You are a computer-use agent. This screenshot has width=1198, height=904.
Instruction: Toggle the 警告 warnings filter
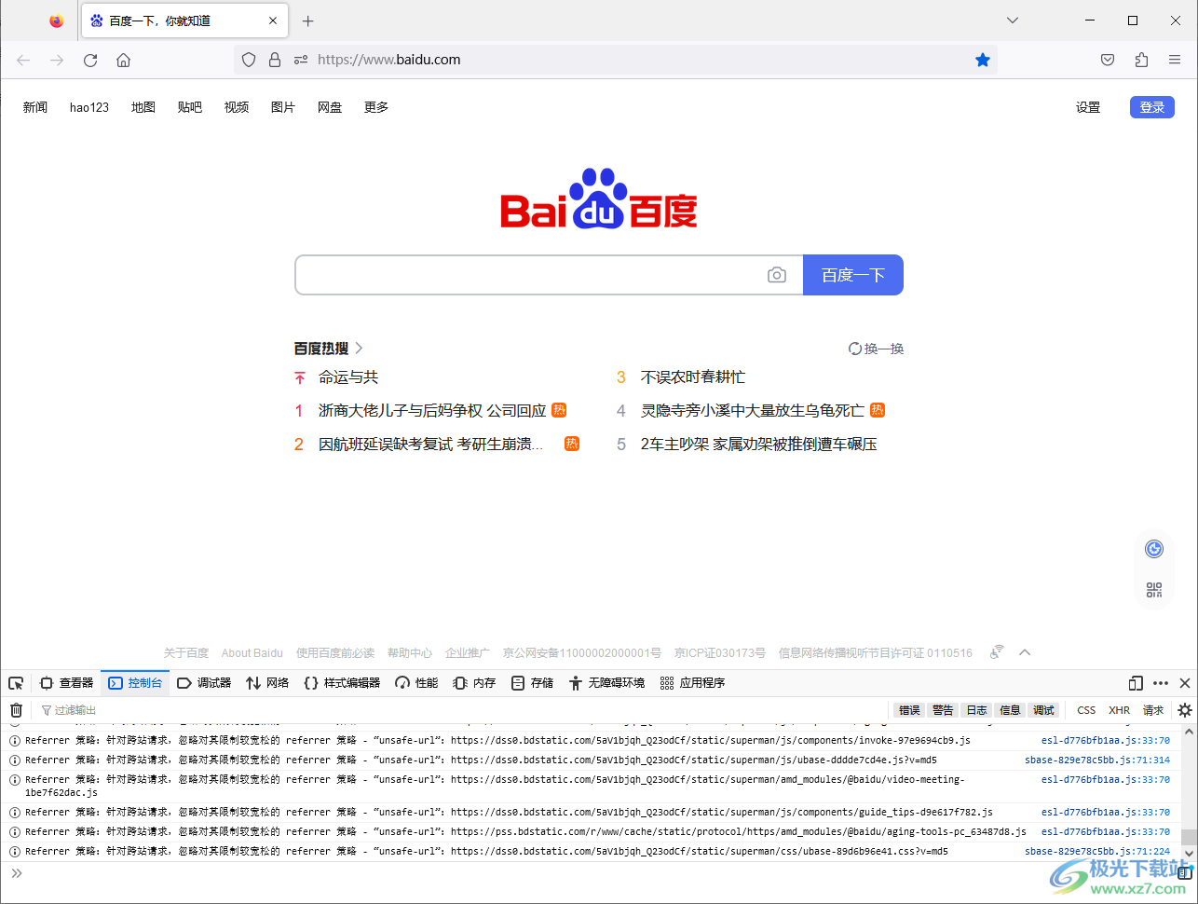(943, 710)
